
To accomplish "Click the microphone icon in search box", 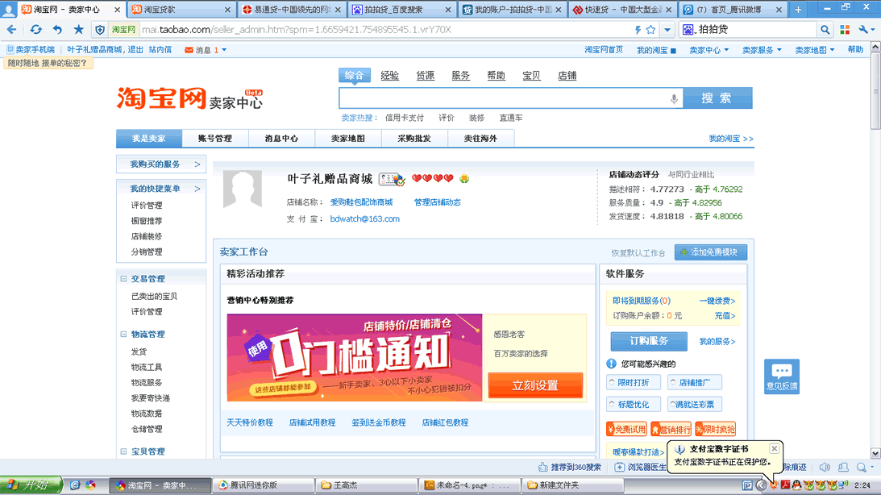I will pyautogui.click(x=674, y=98).
